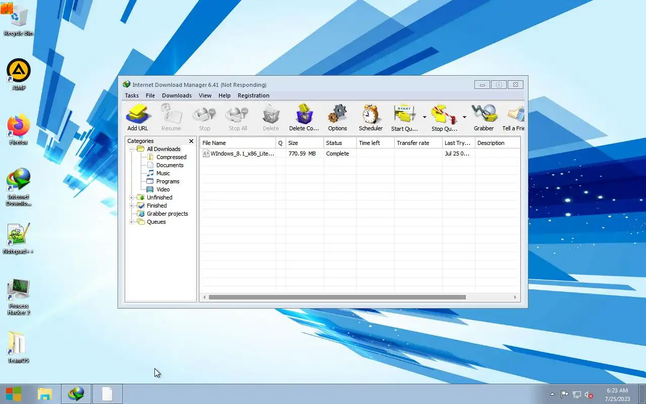This screenshot has height=404, width=646.
Task: Select the Documents category
Action: tap(170, 165)
